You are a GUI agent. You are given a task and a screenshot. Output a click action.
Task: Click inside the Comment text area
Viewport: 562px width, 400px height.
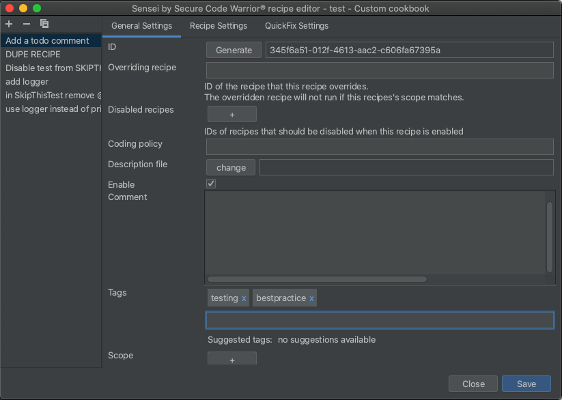pyautogui.click(x=374, y=233)
